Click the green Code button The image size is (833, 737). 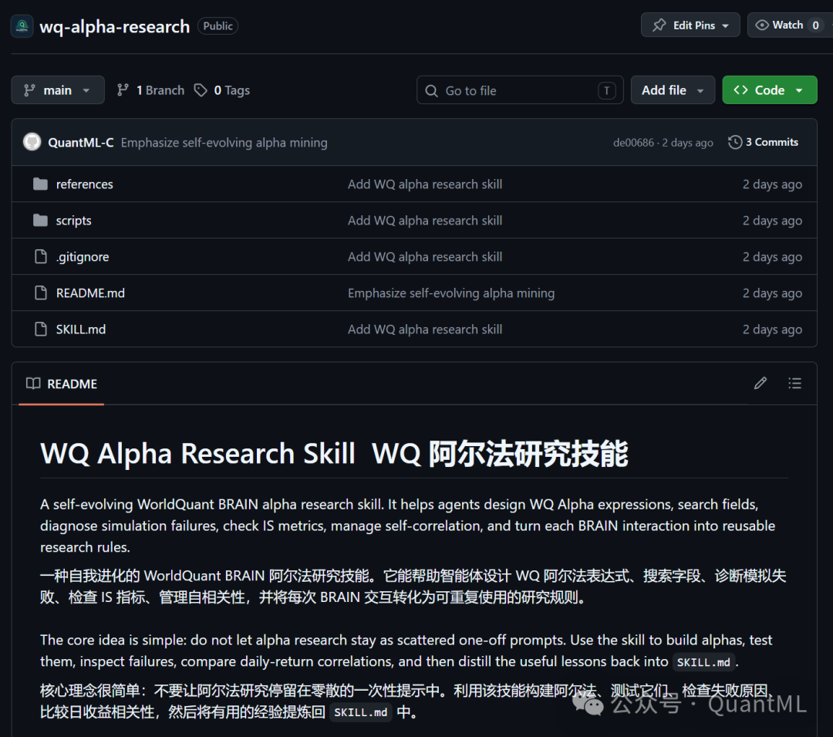coord(769,90)
